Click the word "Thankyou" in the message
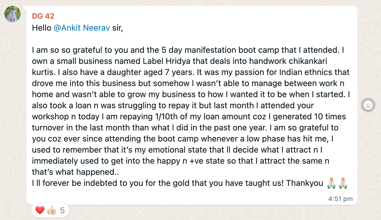Image resolution: width=381 pixels, height=220 pixels. [305, 183]
